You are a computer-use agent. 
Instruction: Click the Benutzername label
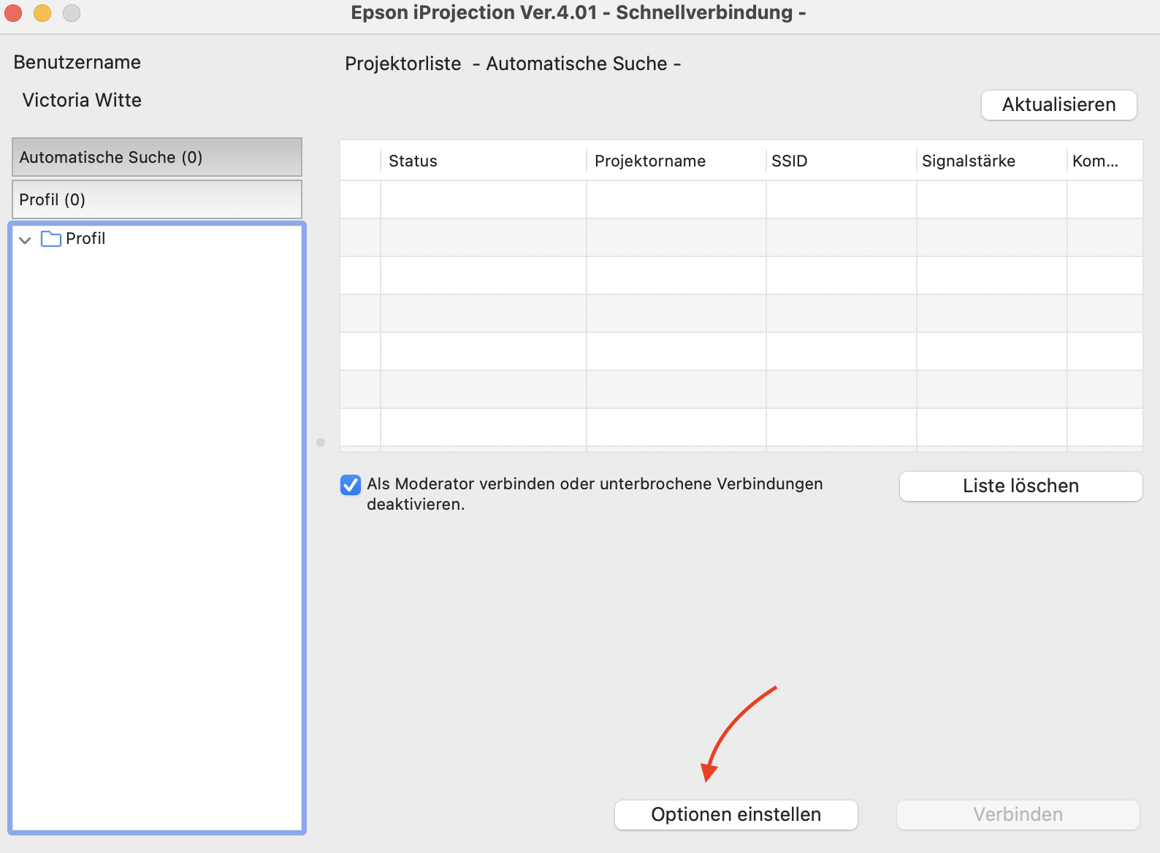click(77, 62)
